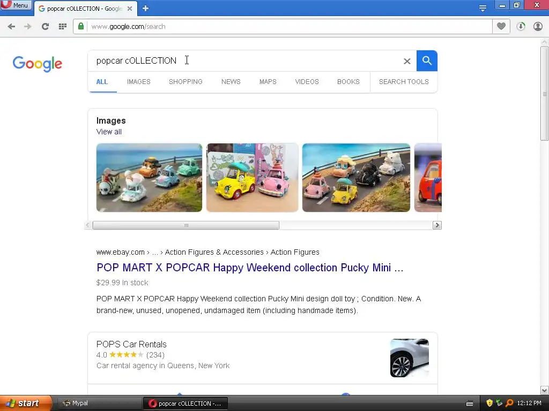Click the POPS Car Rentals car photo
The image size is (549, 411).
[x=409, y=358]
